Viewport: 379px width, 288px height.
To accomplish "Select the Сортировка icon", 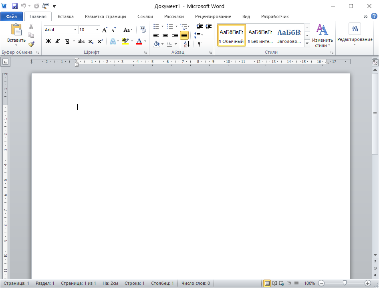I will [186, 44].
